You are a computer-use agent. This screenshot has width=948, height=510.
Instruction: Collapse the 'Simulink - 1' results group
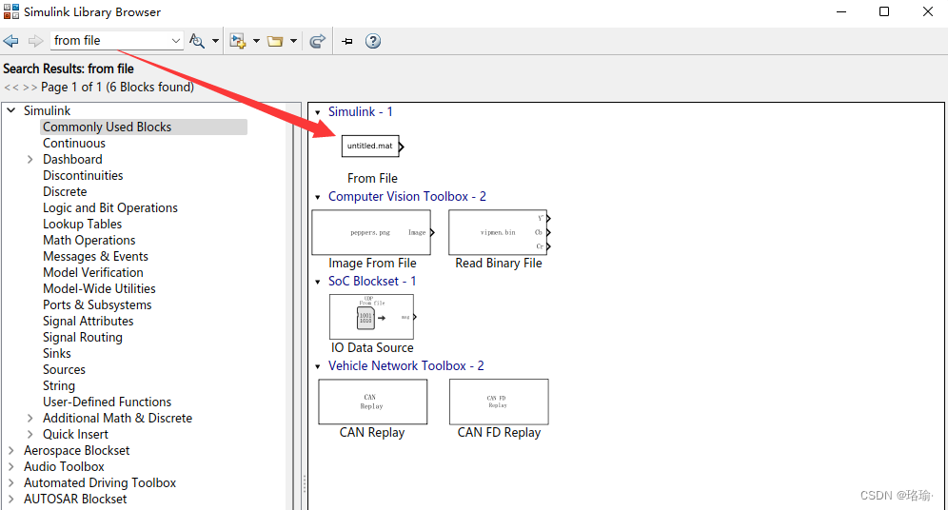pos(317,112)
